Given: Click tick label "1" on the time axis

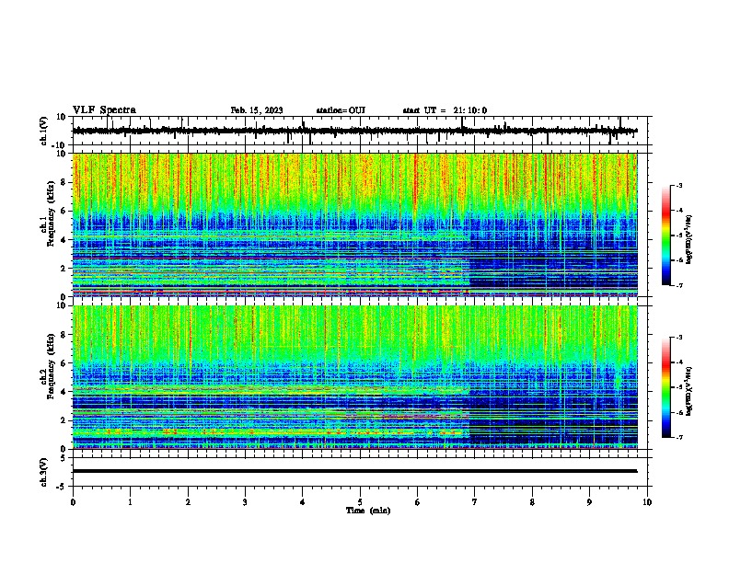Looking at the screenshot, I should tap(130, 502).
